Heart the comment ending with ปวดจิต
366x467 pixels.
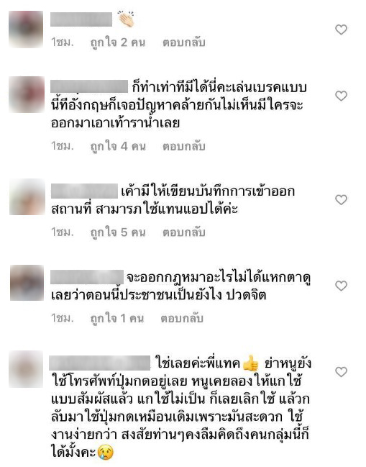pos(341,286)
